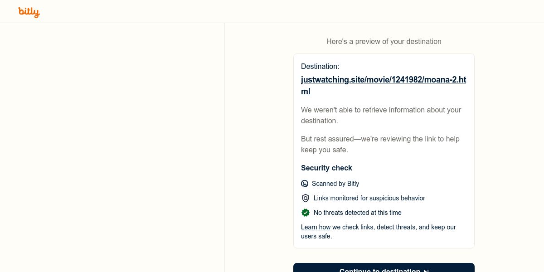Click the shield icon for monitored links
Screen dimensions: 544x272
point(306,198)
